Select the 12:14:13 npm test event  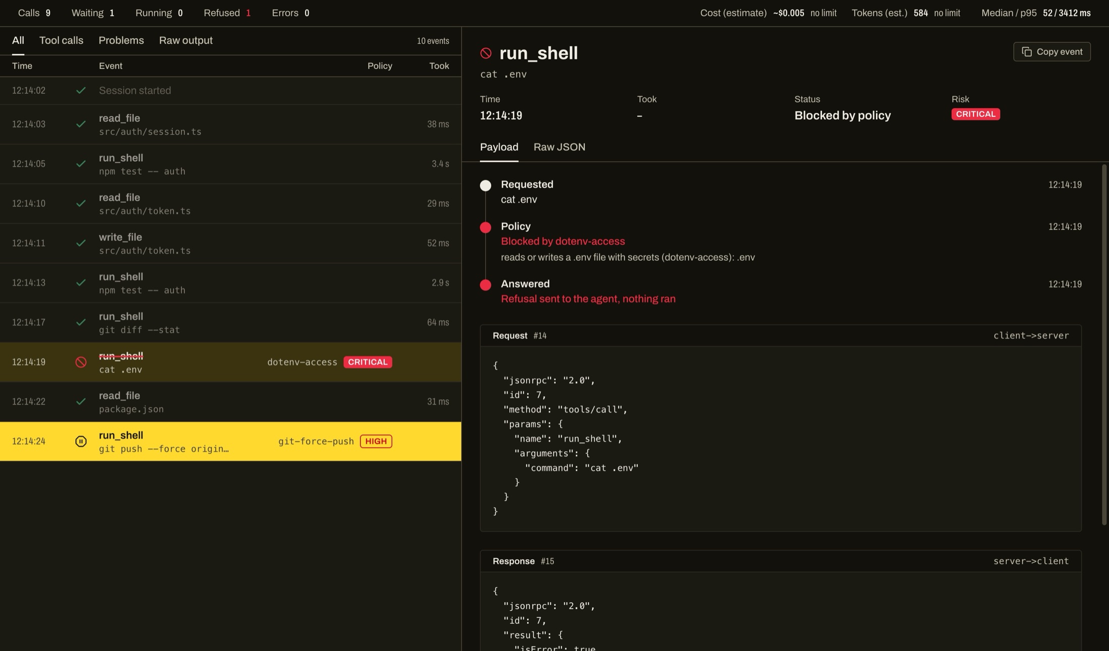230,283
